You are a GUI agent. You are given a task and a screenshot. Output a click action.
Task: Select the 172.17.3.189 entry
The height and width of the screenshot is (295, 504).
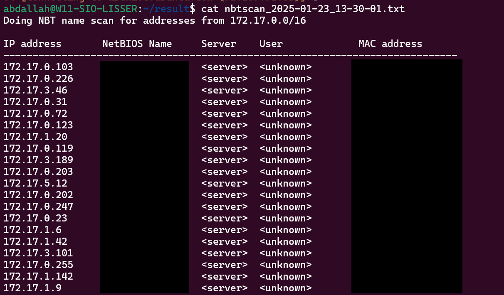pyautogui.click(x=38, y=160)
